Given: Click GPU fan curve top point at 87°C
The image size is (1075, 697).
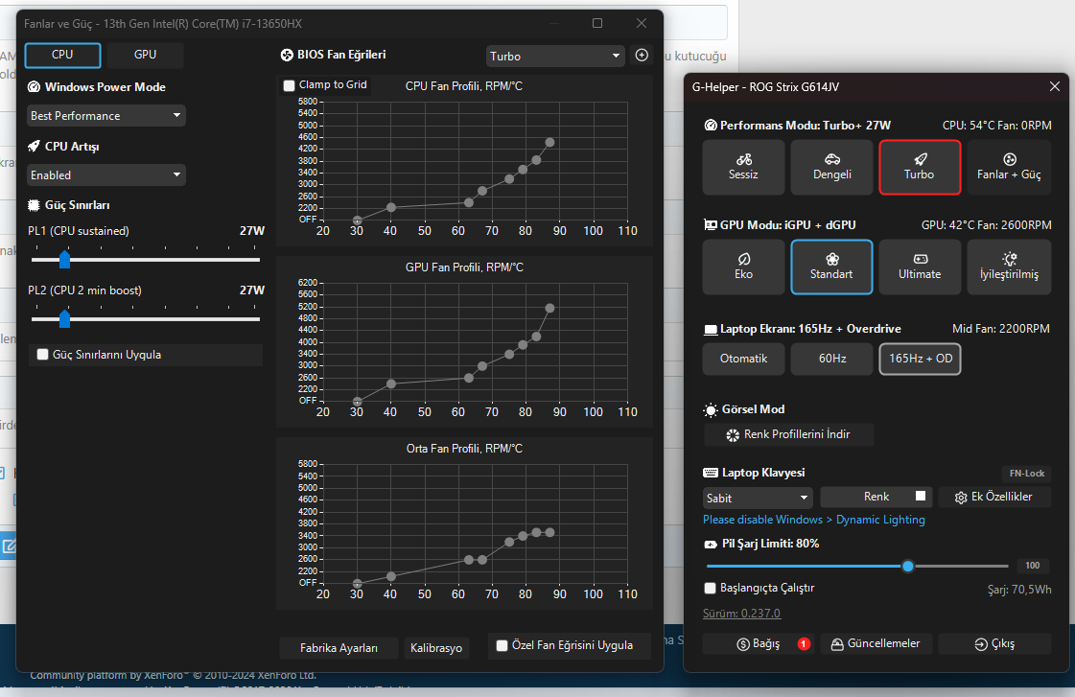Looking at the screenshot, I should coord(549,309).
